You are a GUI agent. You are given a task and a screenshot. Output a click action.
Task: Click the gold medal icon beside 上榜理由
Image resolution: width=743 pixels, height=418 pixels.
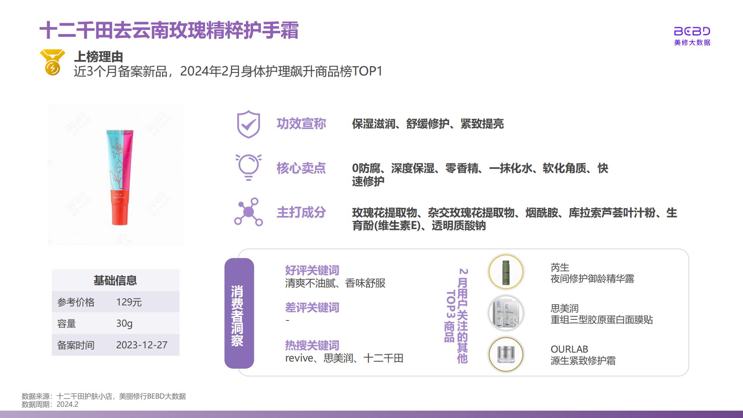pyautogui.click(x=53, y=62)
